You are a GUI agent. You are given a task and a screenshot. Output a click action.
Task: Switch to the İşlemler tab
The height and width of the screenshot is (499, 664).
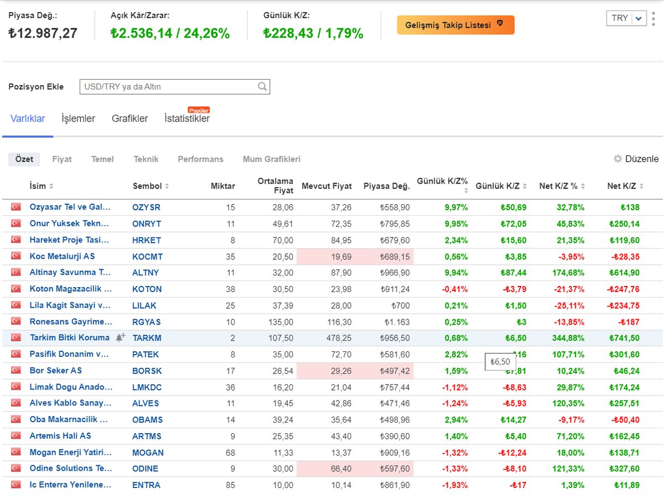tap(78, 118)
